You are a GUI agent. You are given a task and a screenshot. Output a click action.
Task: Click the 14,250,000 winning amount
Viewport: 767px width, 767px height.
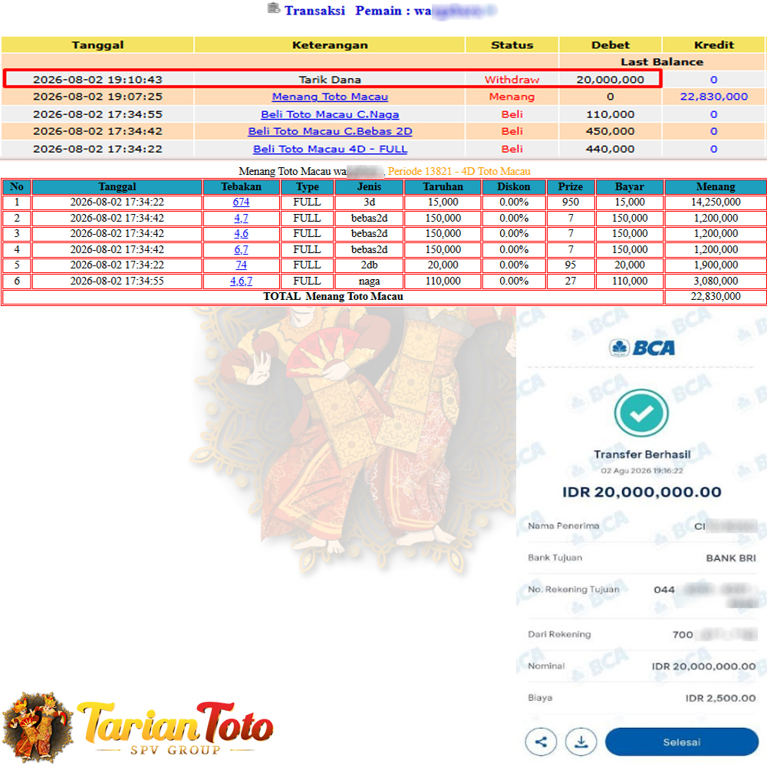click(x=716, y=202)
